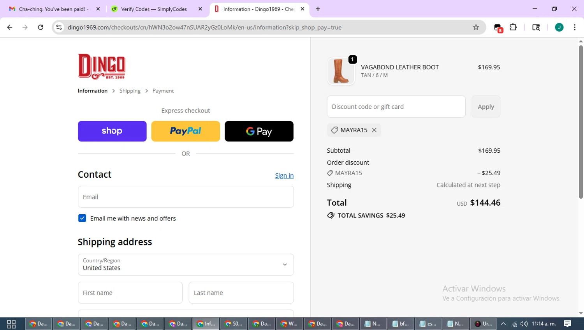
Task: Open a new browser tab
Action: coord(318,9)
